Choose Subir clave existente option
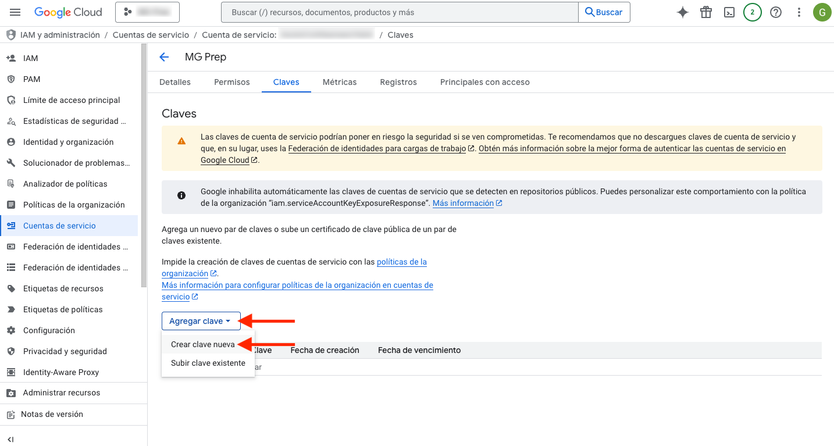 (208, 363)
